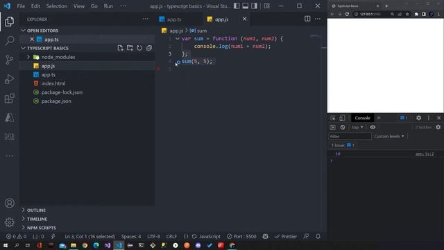Toggle browser side panel icon

424,14
